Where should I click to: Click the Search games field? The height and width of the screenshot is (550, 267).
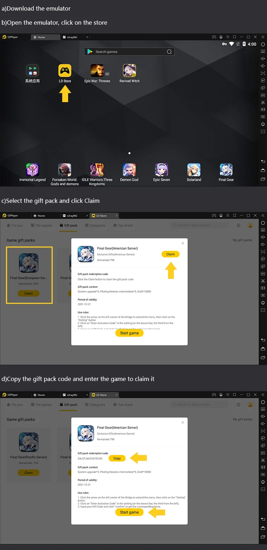click(x=129, y=52)
